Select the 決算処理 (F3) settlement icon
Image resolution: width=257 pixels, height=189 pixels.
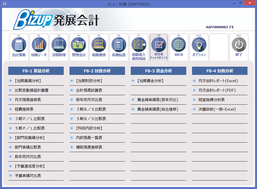pyautogui.click(x=59, y=47)
